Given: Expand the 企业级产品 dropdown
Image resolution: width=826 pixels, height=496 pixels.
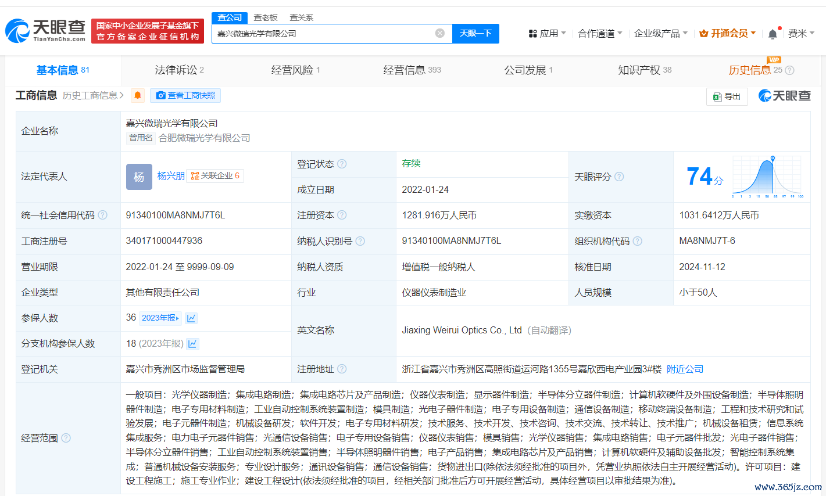Looking at the screenshot, I should point(661,34).
